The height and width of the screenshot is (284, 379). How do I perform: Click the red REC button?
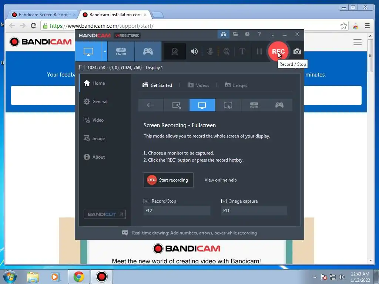[x=278, y=51]
